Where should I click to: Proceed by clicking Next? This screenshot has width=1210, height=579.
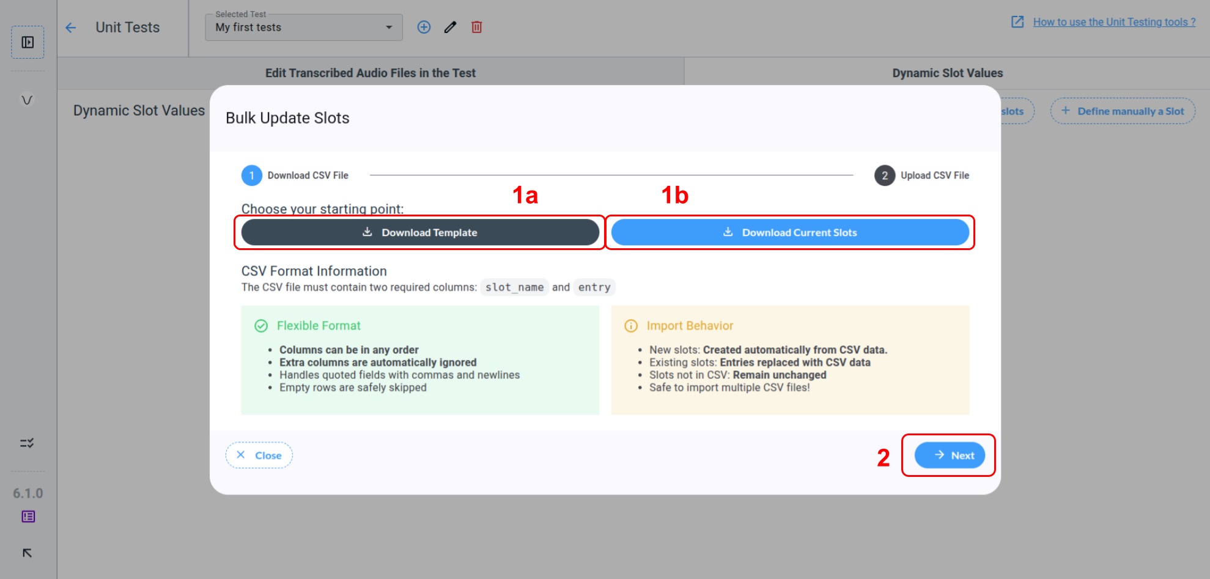950,455
